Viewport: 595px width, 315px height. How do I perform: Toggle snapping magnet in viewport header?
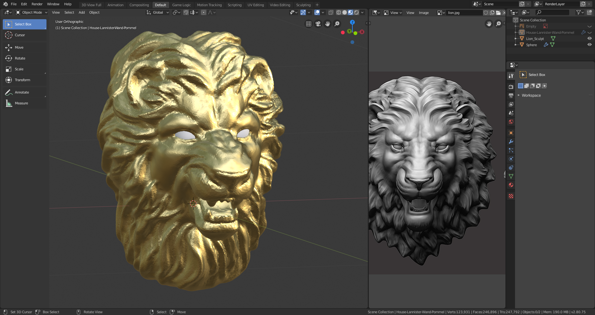[186, 12]
